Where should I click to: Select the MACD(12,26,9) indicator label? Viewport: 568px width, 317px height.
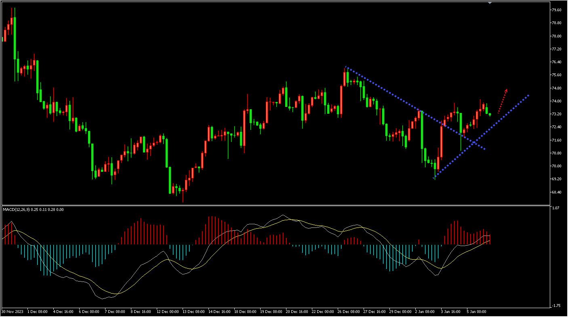pyautogui.click(x=33, y=209)
